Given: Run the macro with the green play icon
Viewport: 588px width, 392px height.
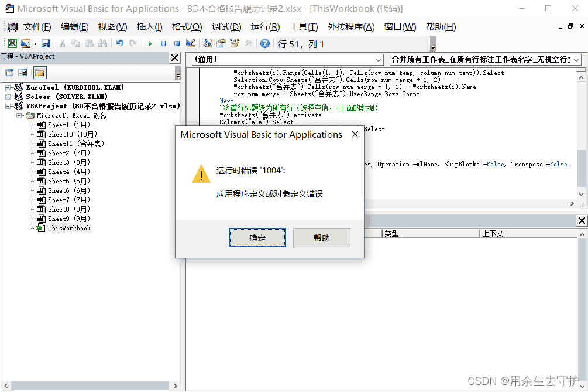Looking at the screenshot, I should (x=150, y=44).
